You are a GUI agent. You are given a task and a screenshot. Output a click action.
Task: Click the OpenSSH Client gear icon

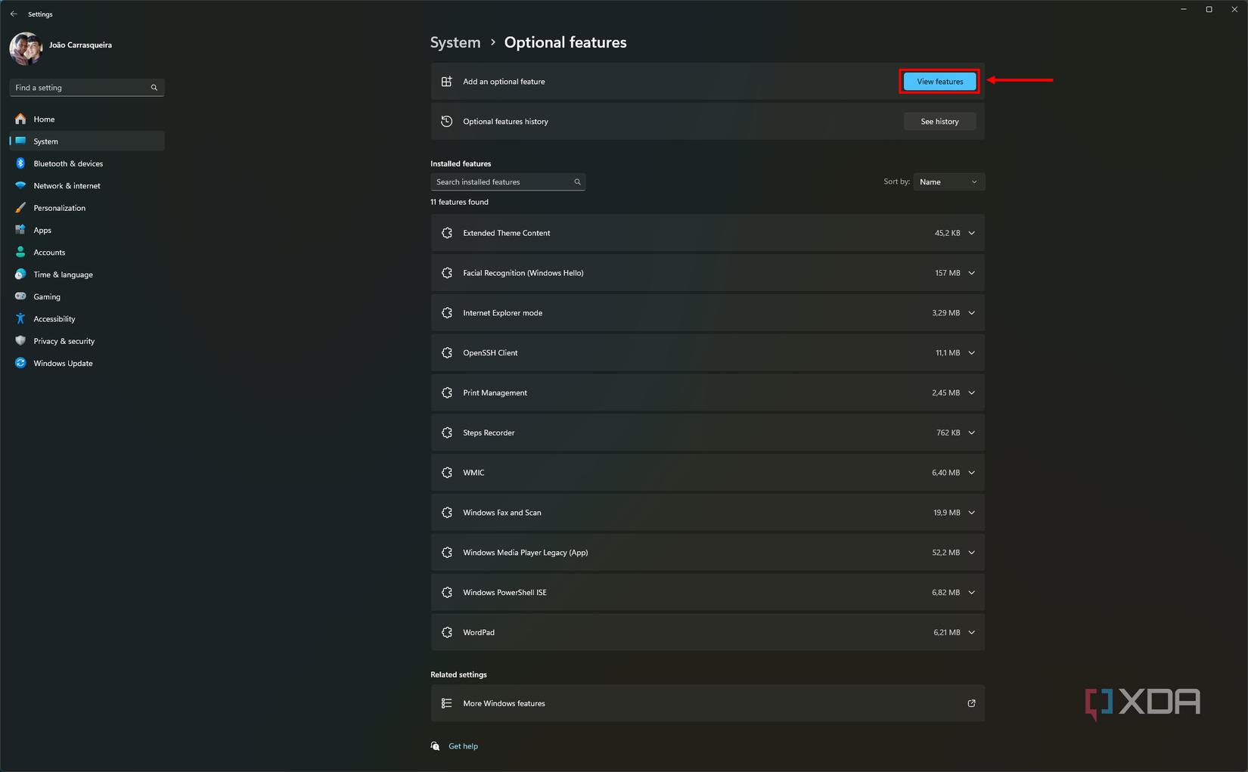tap(447, 352)
